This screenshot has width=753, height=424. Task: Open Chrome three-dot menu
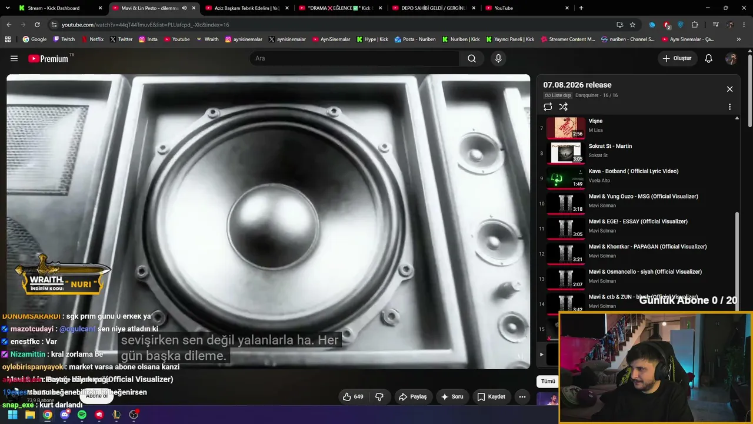click(x=744, y=25)
